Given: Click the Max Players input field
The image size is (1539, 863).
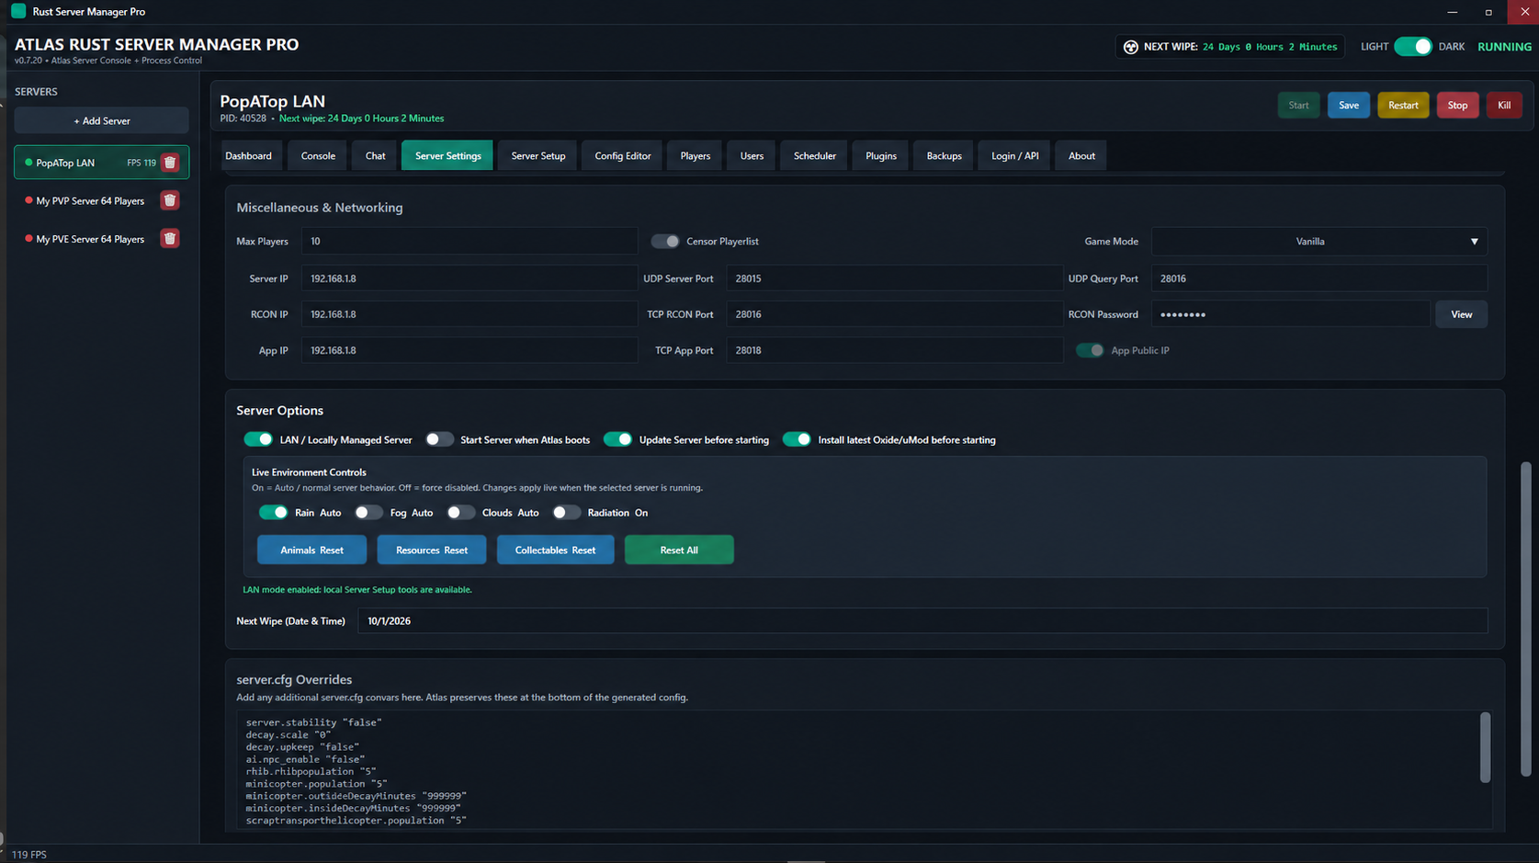Looking at the screenshot, I should (x=470, y=242).
